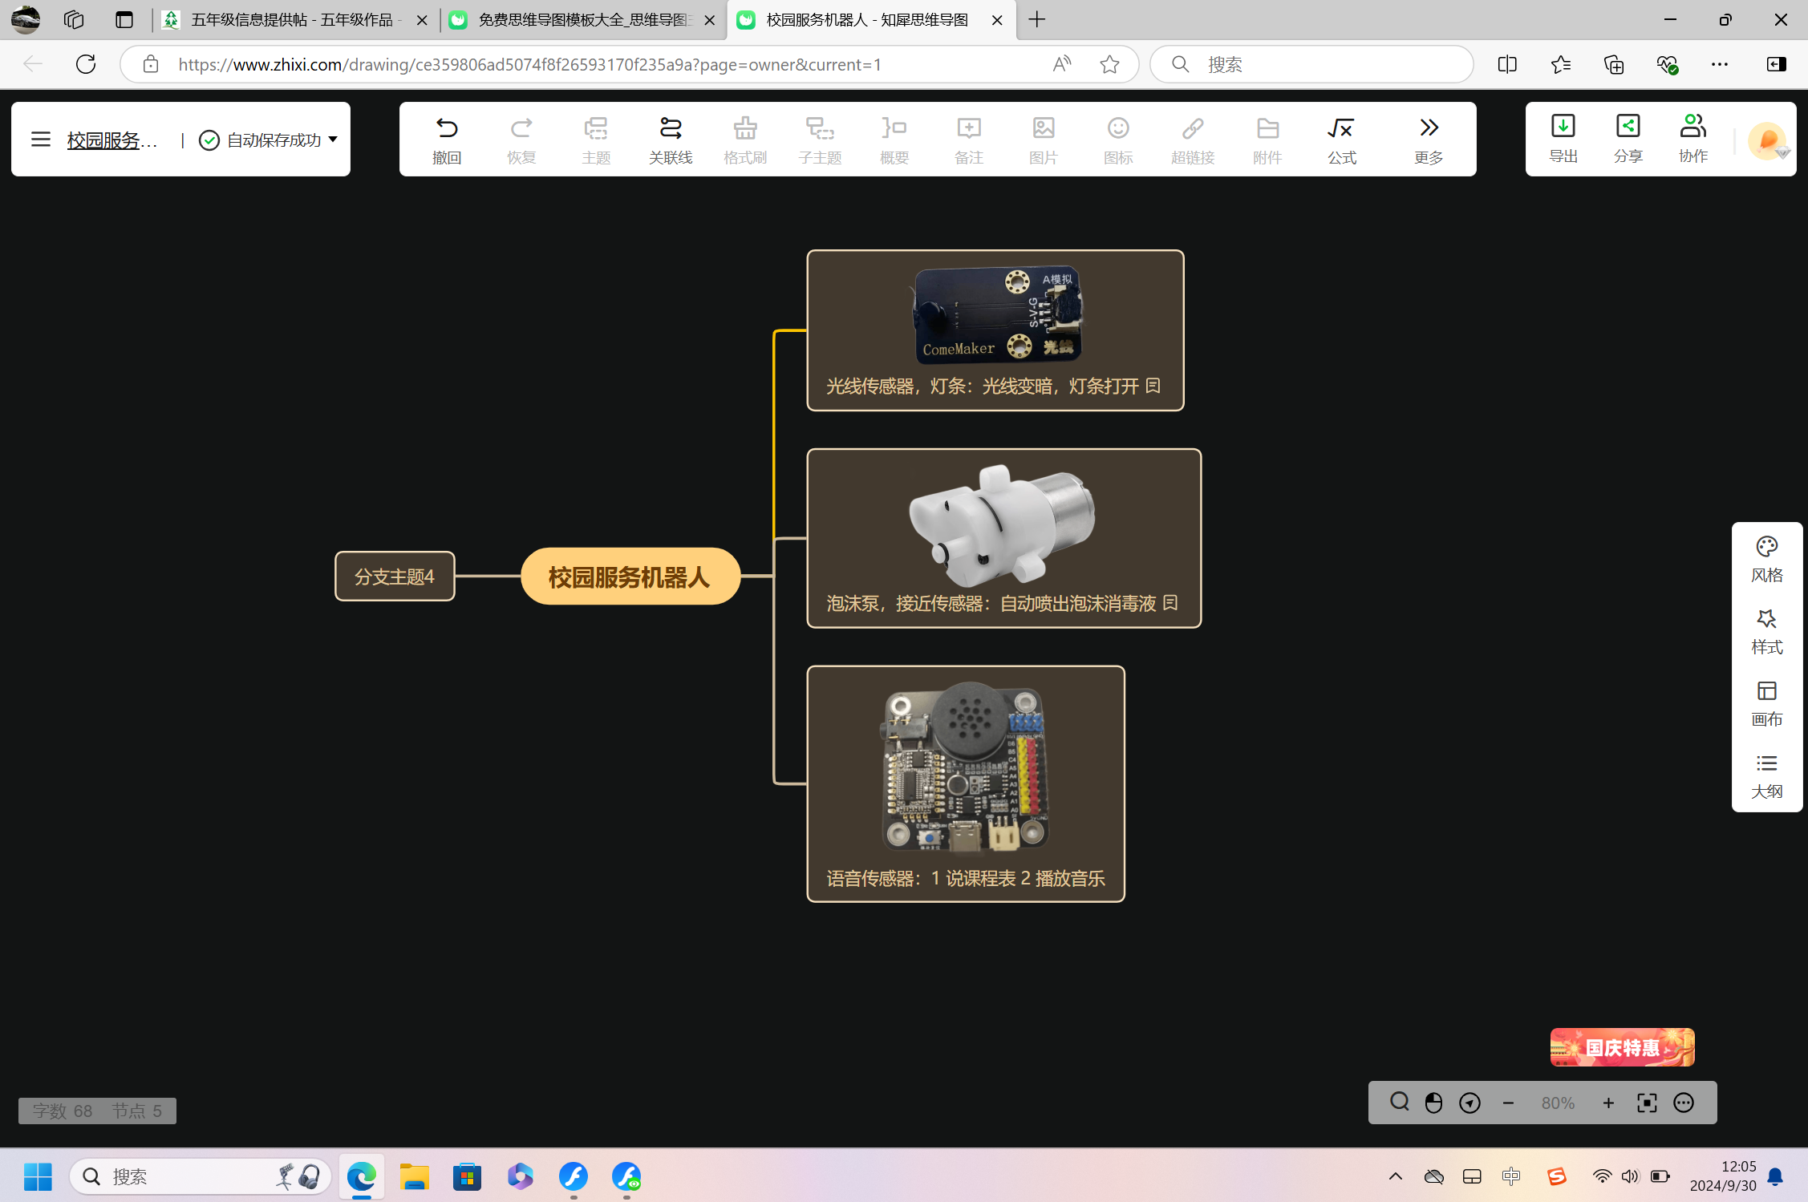
Task: Expand the 更多 toolbar options
Action: point(1429,139)
